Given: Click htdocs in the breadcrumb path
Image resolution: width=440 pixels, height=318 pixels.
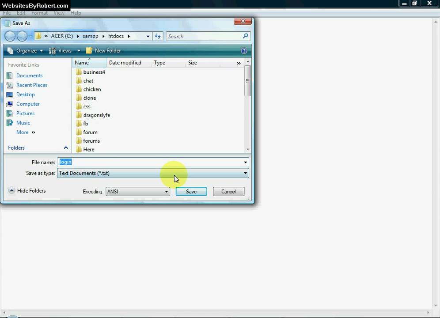Looking at the screenshot, I should pos(116,36).
